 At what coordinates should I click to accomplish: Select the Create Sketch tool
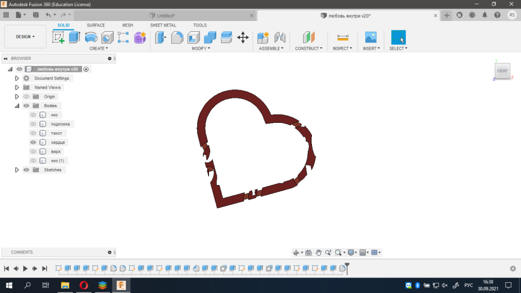coord(58,37)
